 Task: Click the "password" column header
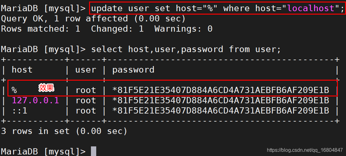[x=133, y=69]
